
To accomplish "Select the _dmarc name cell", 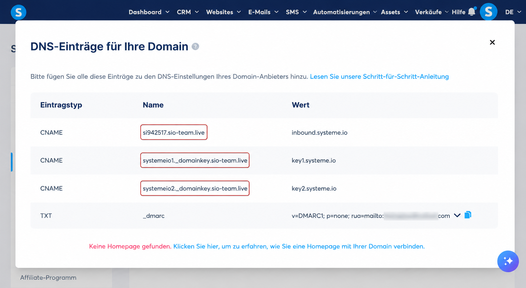I will [x=154, y=216].
